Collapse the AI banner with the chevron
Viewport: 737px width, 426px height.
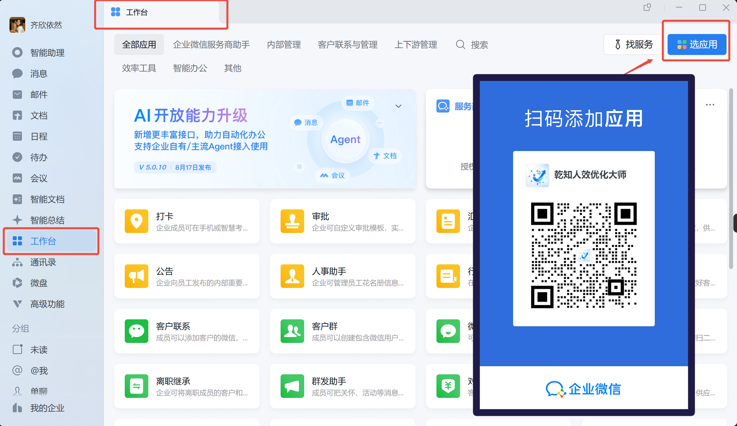[398, 106]
